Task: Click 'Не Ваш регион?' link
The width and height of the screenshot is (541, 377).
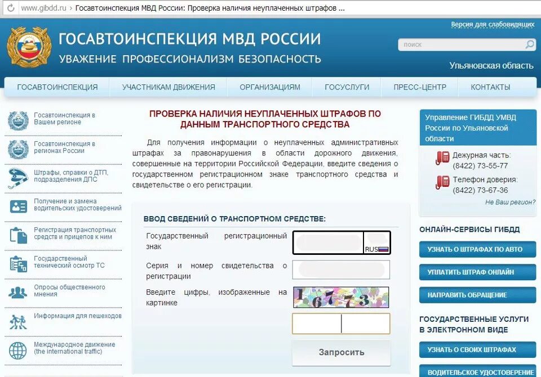Action: click(511, 202)
